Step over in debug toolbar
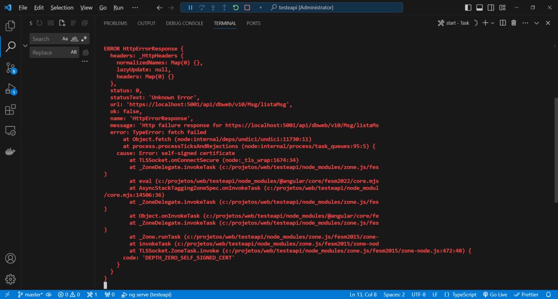 202,7
